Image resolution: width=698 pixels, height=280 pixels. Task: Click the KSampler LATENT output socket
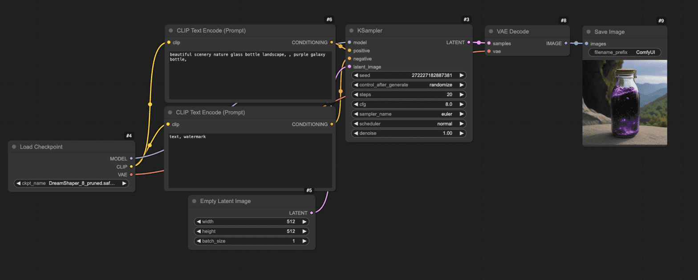469,42
